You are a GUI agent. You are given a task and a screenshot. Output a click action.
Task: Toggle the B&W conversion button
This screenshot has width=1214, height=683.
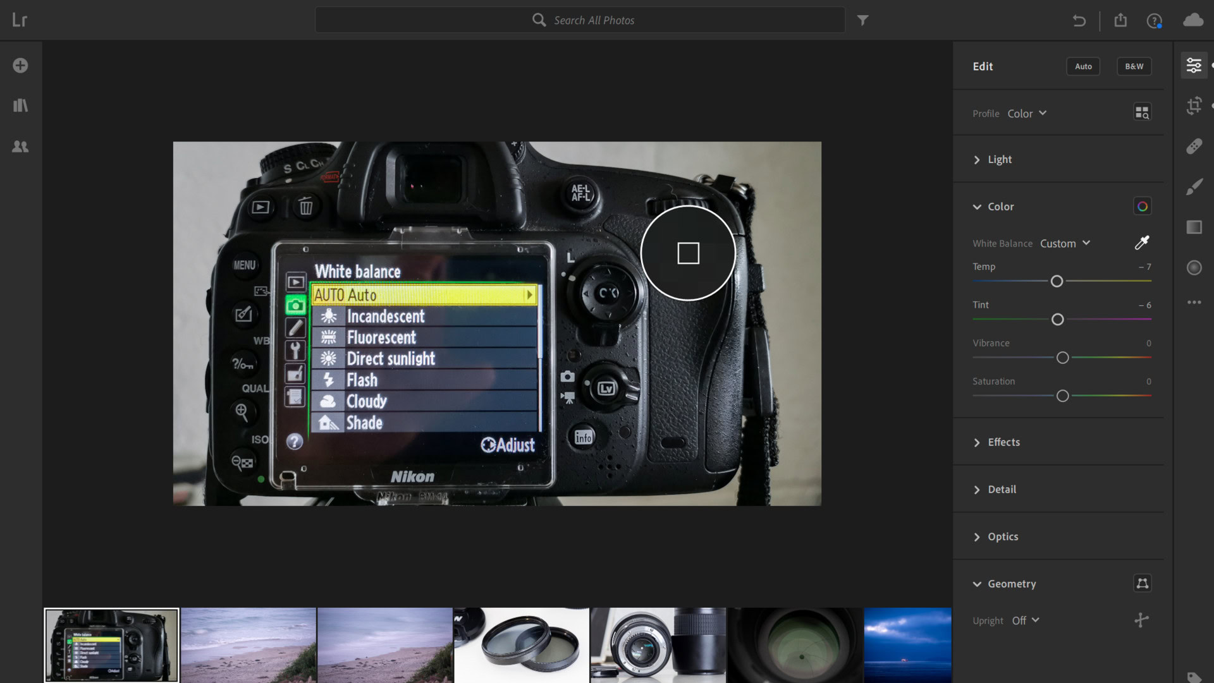[1134, 65]
